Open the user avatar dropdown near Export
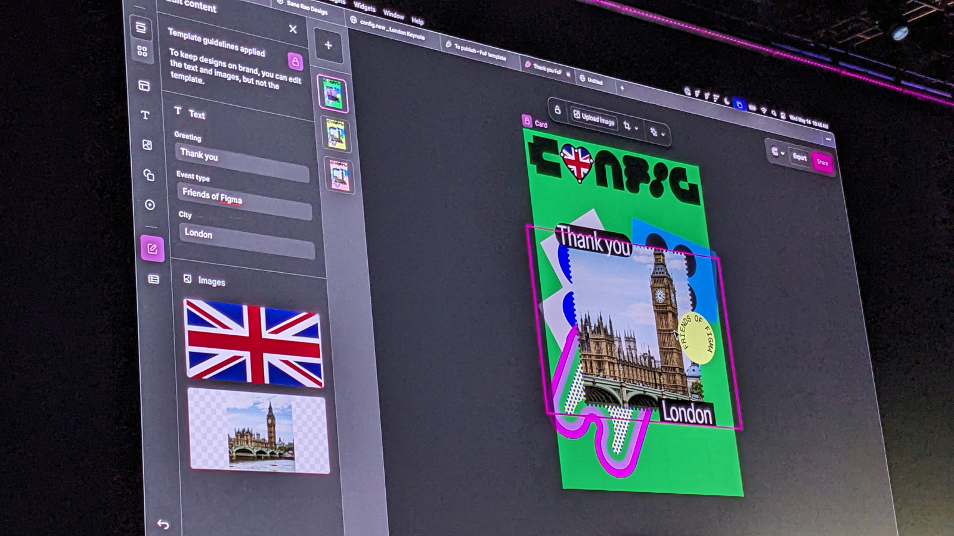 point(777,152)
